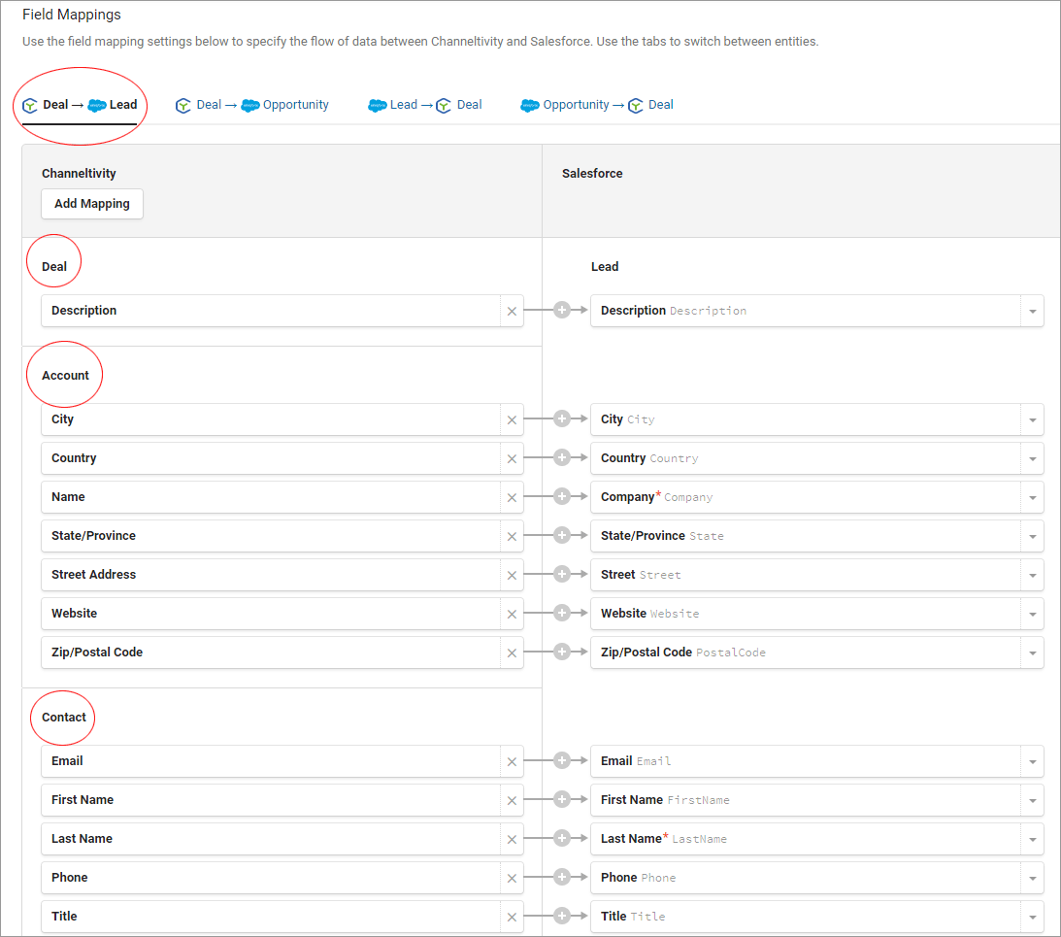1061x937 pixels.
Task: Click the plus connector icon on the City mapping row
Action: pyautogui.click(x=561, y=418)
